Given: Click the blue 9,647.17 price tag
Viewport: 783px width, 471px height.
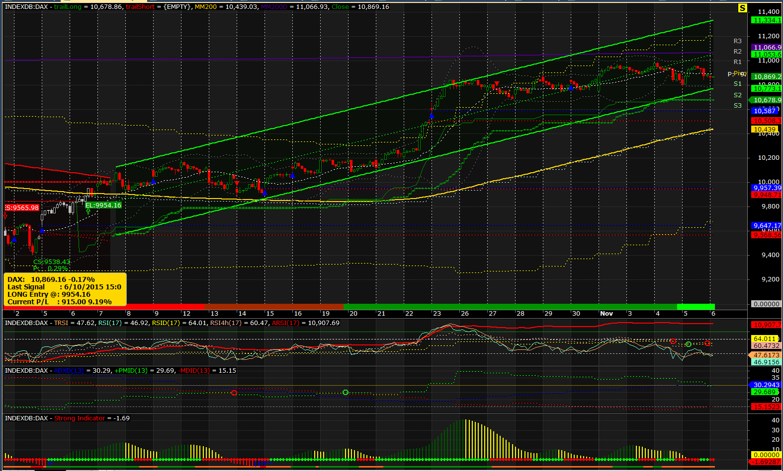Looking at the screenshot, I should point(767,226).
